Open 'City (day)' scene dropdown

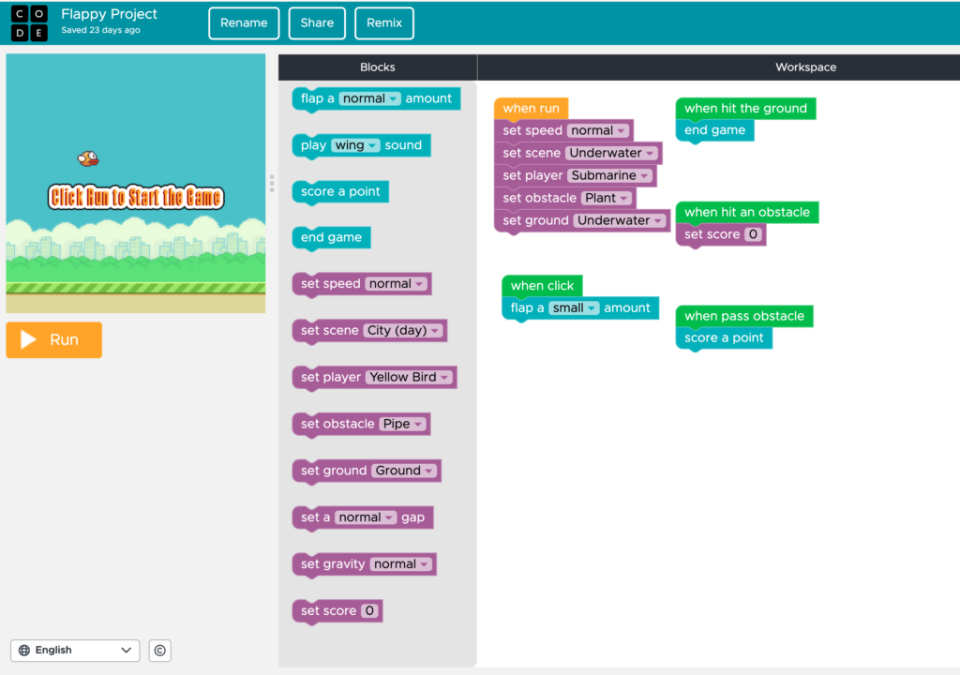403,330
